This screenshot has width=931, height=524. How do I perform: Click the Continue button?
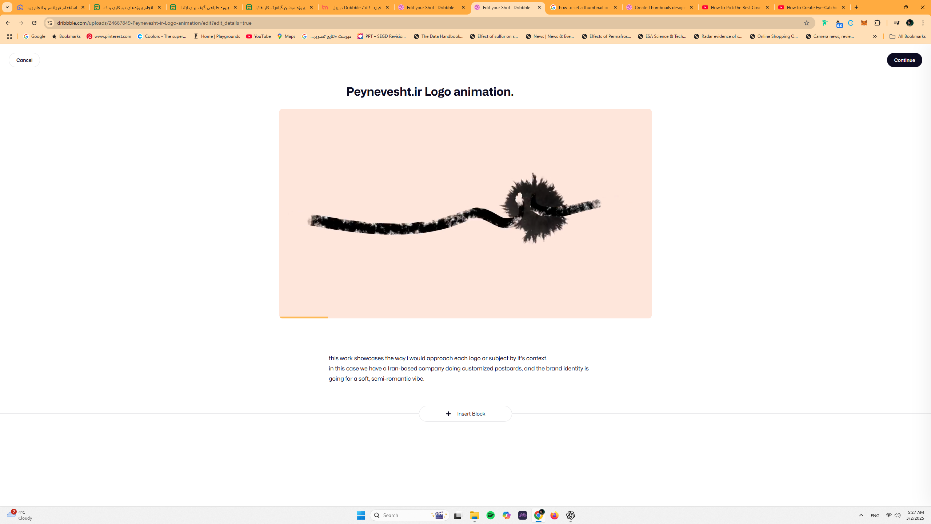point(904,60)
